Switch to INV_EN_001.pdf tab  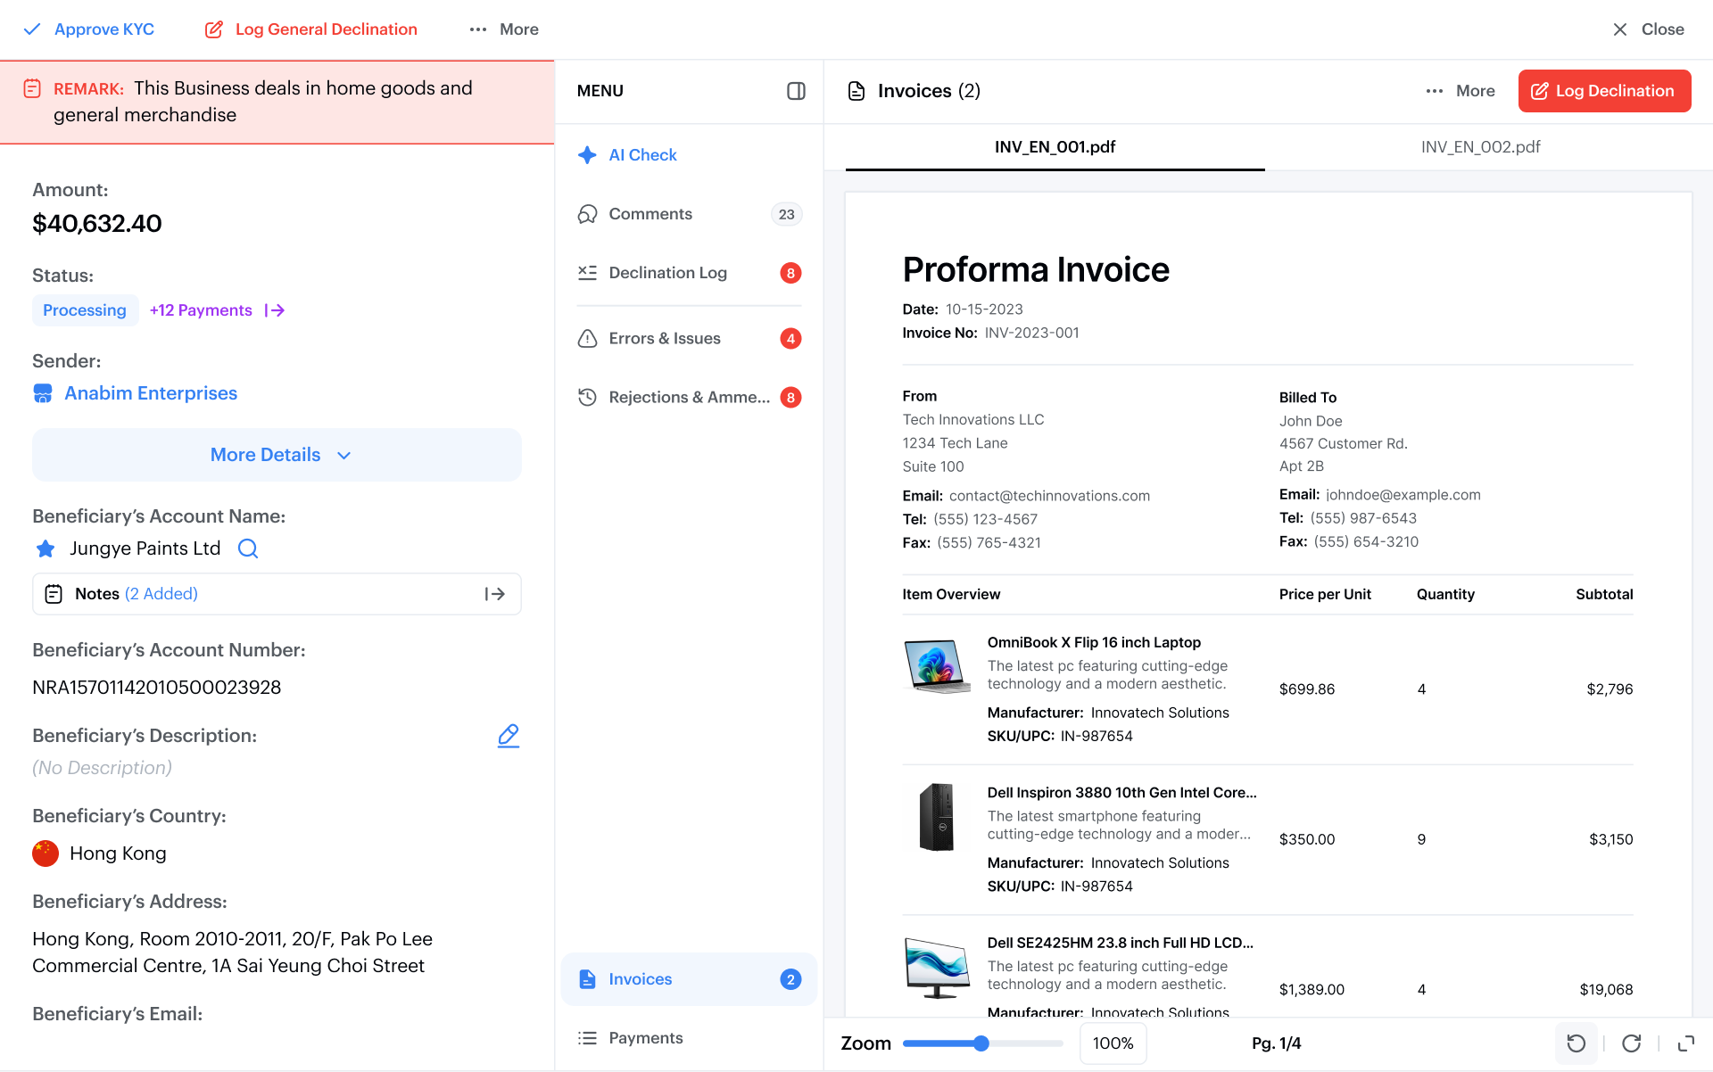[1055, 147]
